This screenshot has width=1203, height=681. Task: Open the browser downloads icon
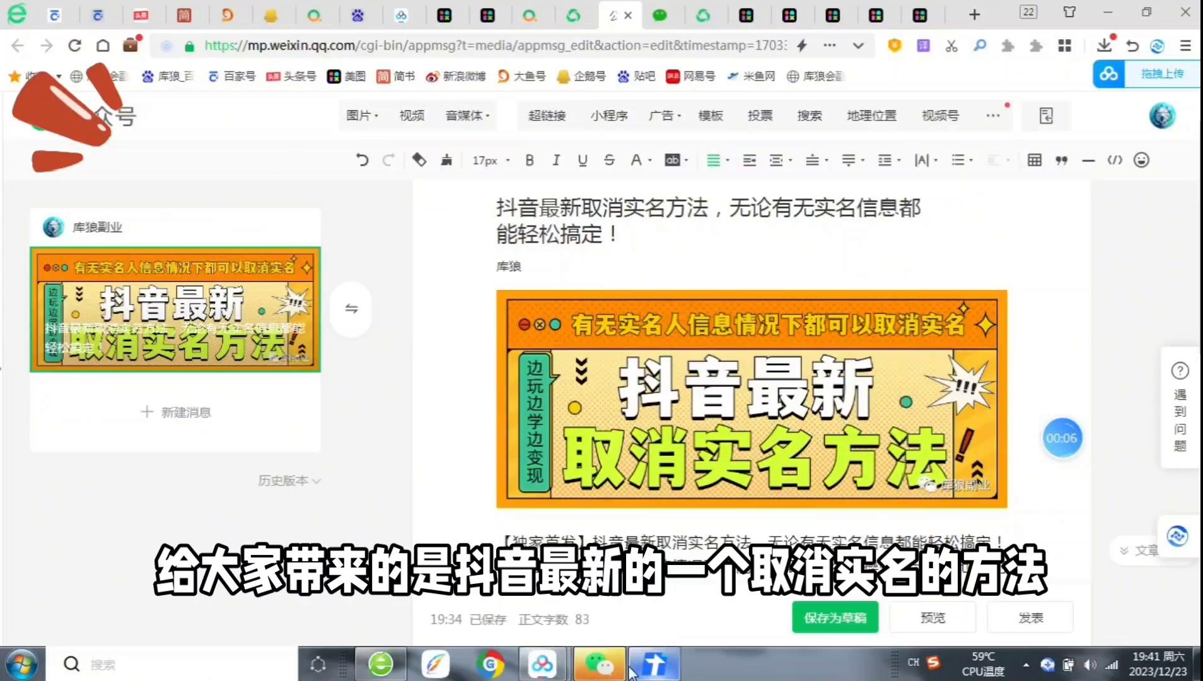tap(1104, 45)
